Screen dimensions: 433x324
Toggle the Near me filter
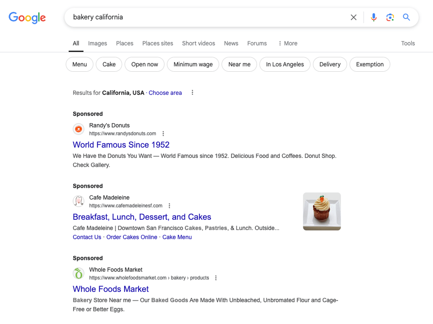(239, 64)
